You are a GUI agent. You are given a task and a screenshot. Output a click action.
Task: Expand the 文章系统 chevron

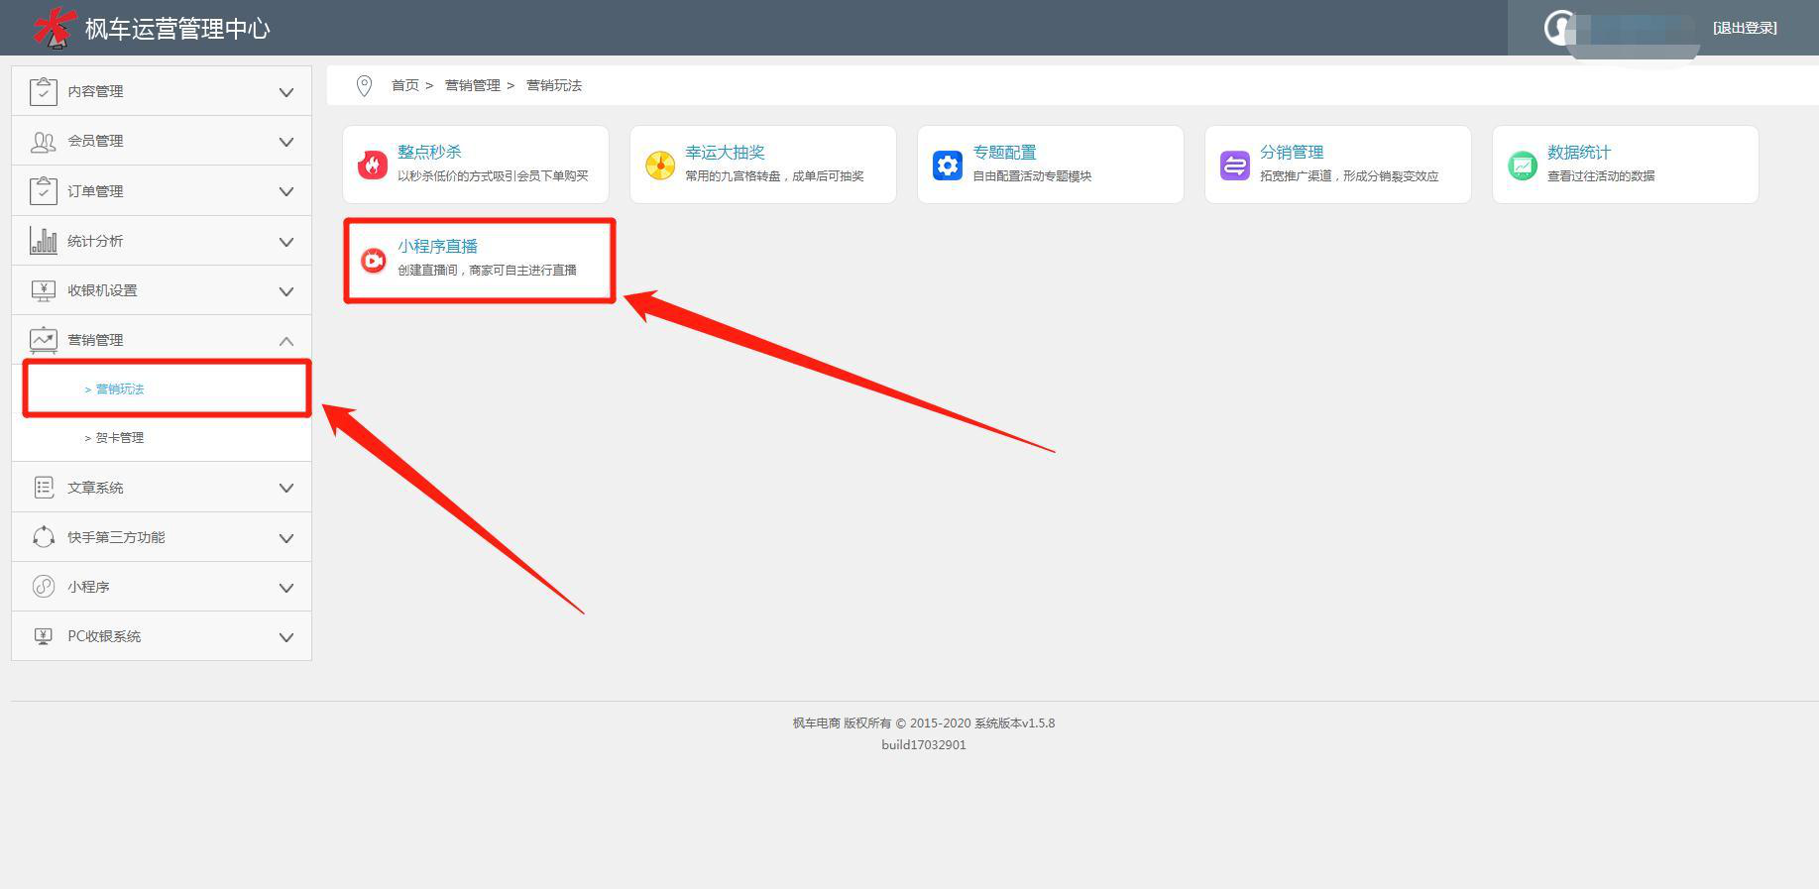(x=286, y=488)
